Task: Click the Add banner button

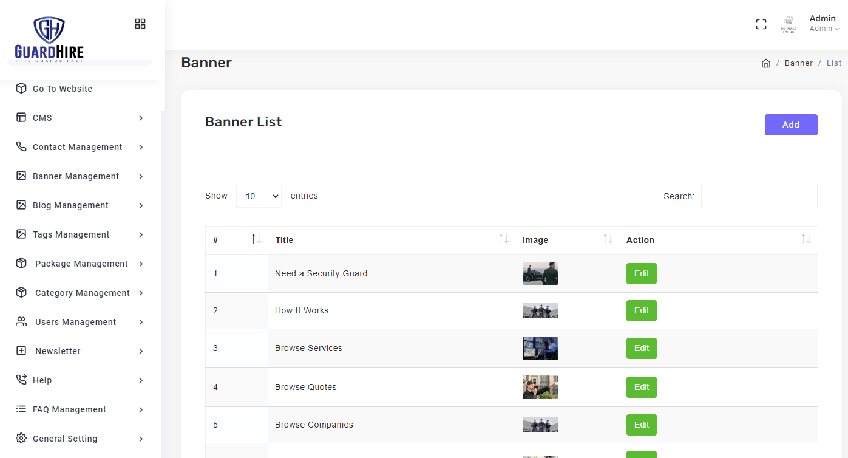Action: (x=790, y=125)
